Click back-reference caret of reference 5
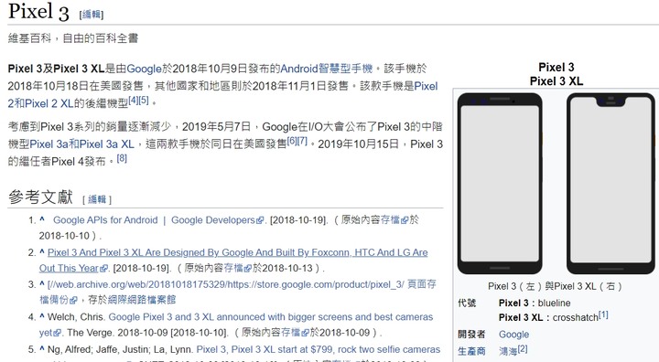The height and width of the screenshot is (362, 659). click(x=42, y=348)
